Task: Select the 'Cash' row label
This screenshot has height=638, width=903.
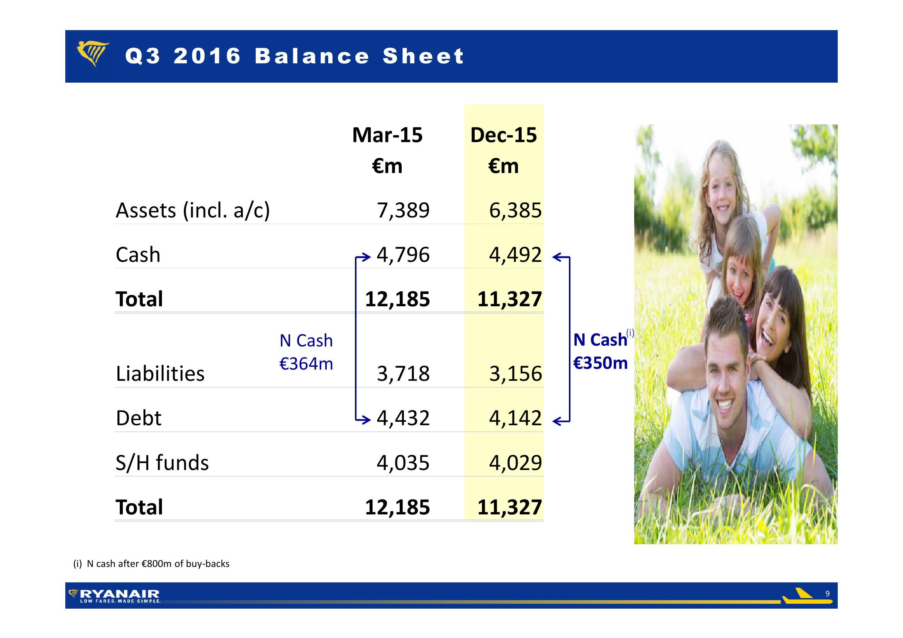Action: click(138, 255)
